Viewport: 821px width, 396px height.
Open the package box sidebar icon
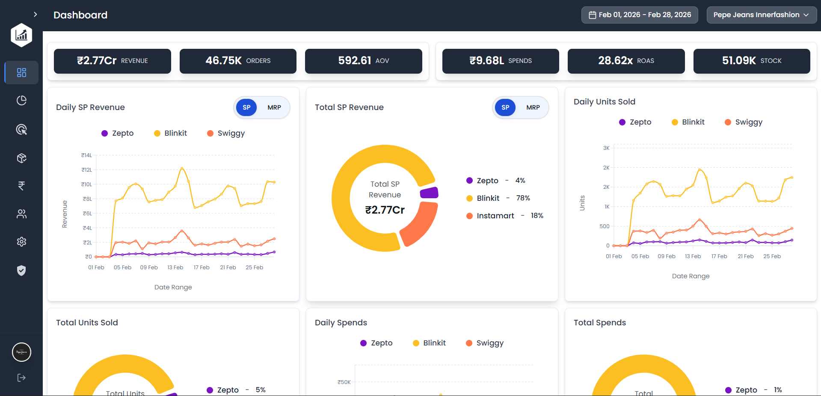tap(21, 158)
